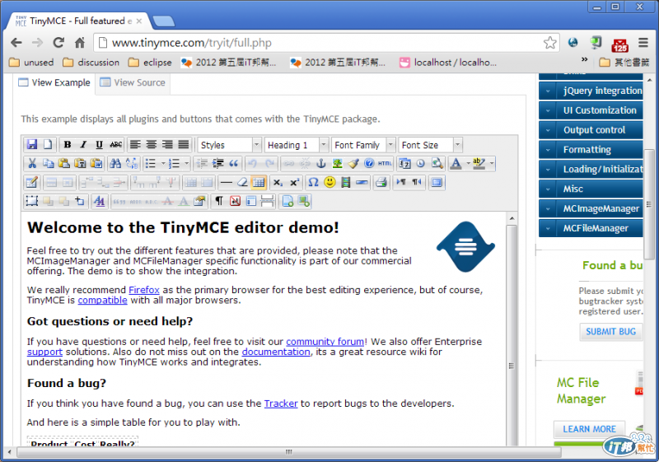Toggle Strikethrough ABC formatting
The width and height of the screenshot is (659, 462).
point(115,144)
